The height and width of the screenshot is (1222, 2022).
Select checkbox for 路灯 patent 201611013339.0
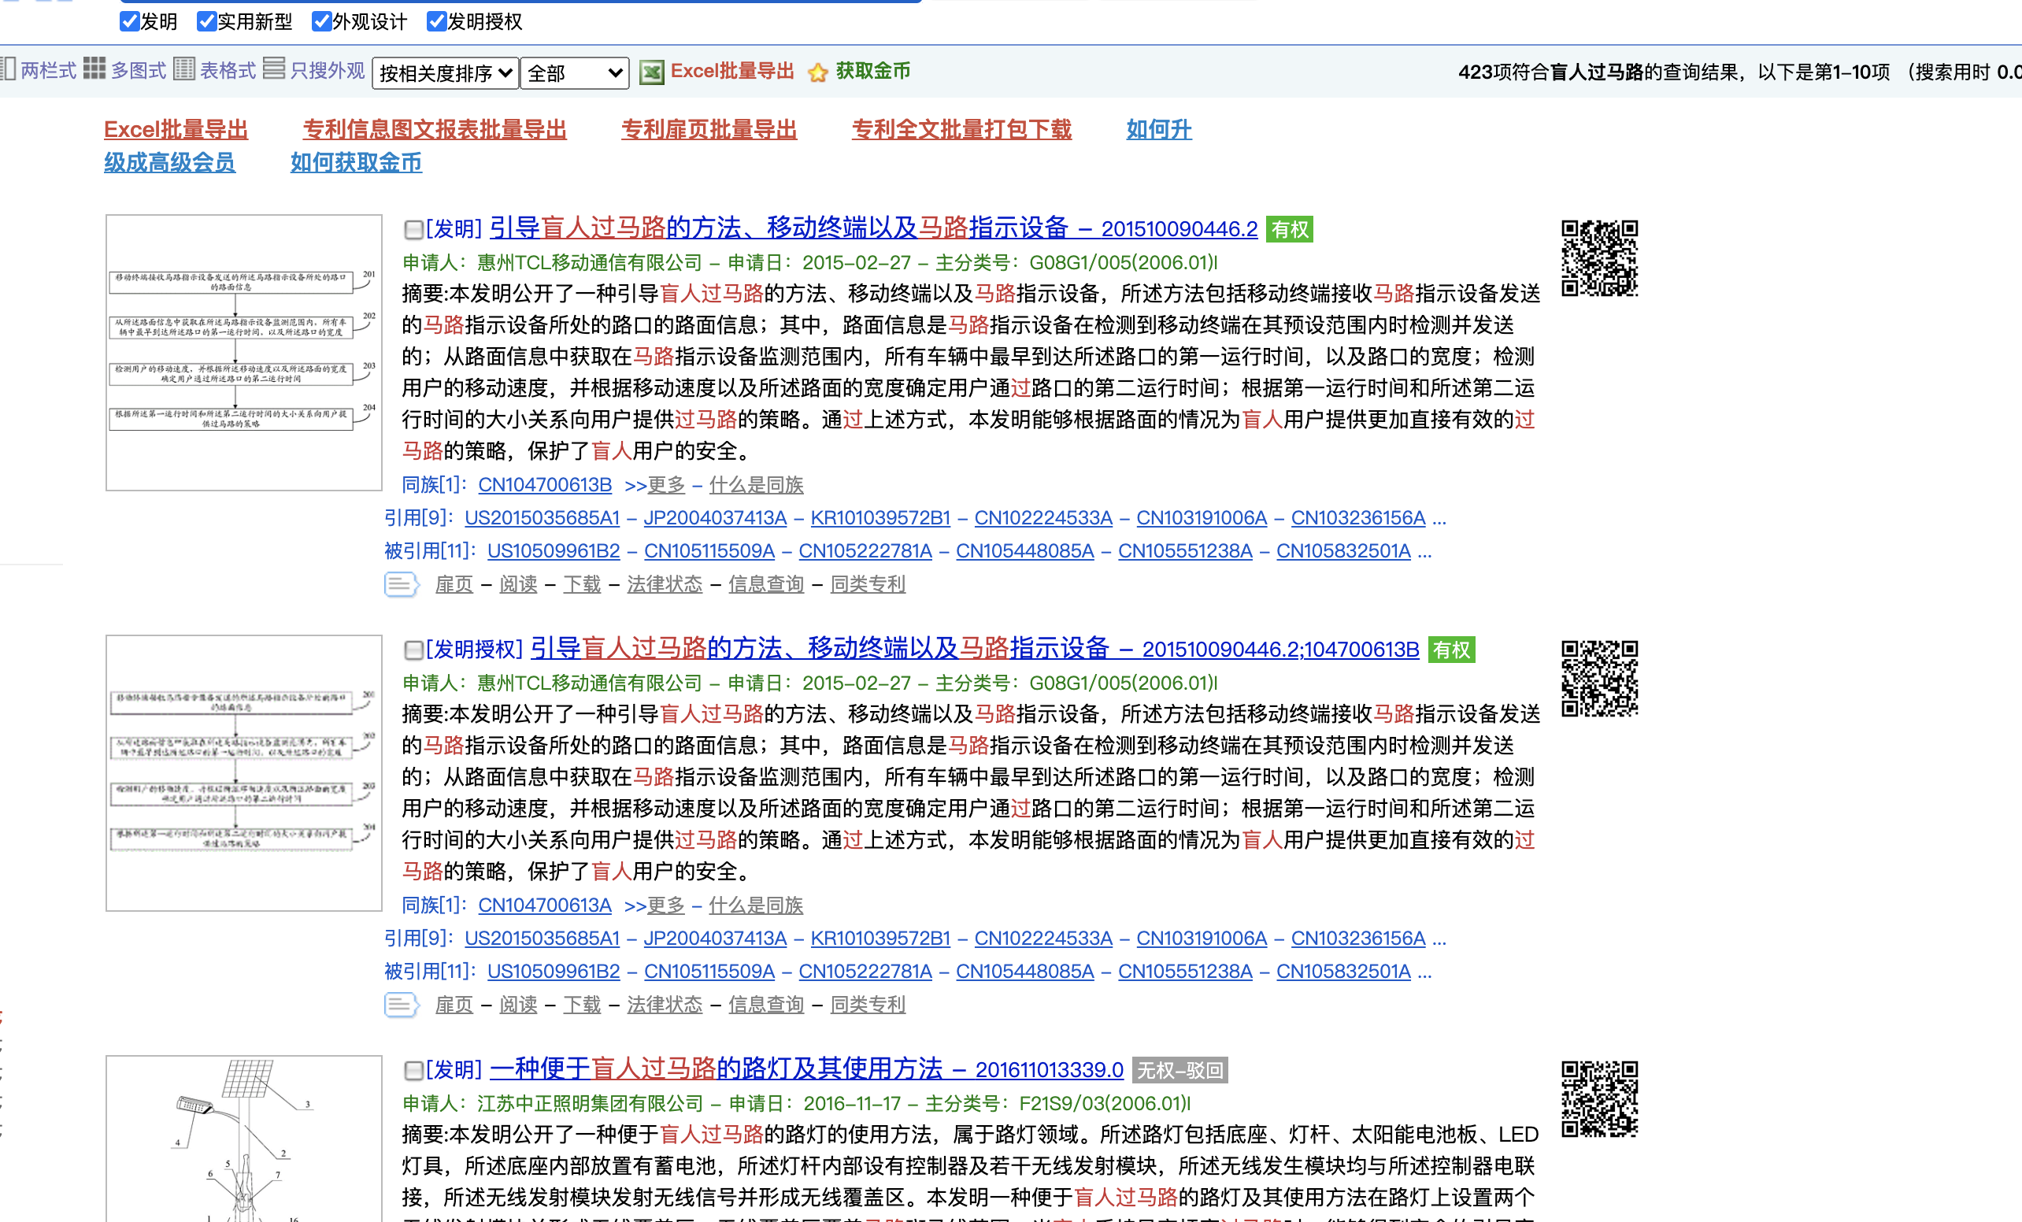[413, 1070]
